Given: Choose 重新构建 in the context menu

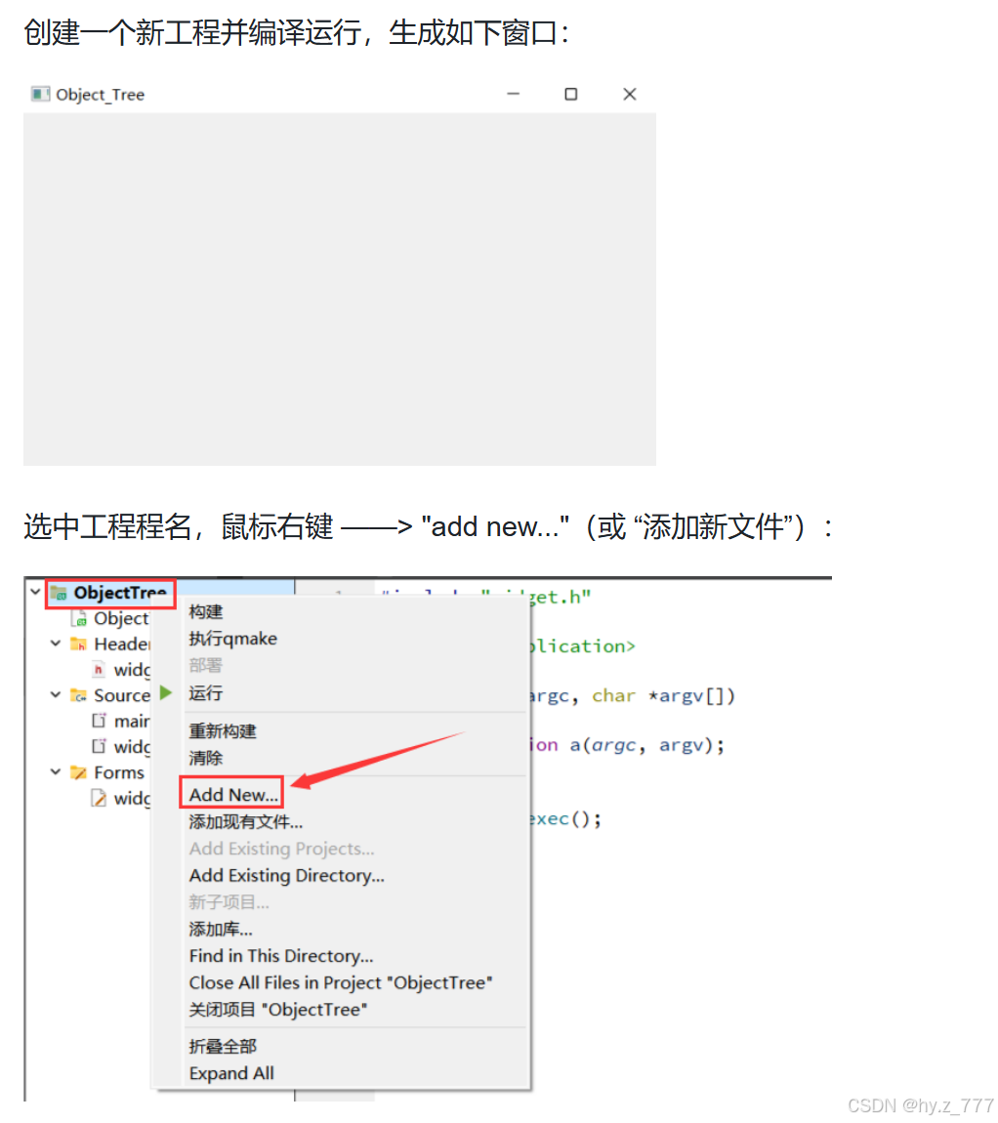Looking at the screenshot, I should click(x=223, y=731).
